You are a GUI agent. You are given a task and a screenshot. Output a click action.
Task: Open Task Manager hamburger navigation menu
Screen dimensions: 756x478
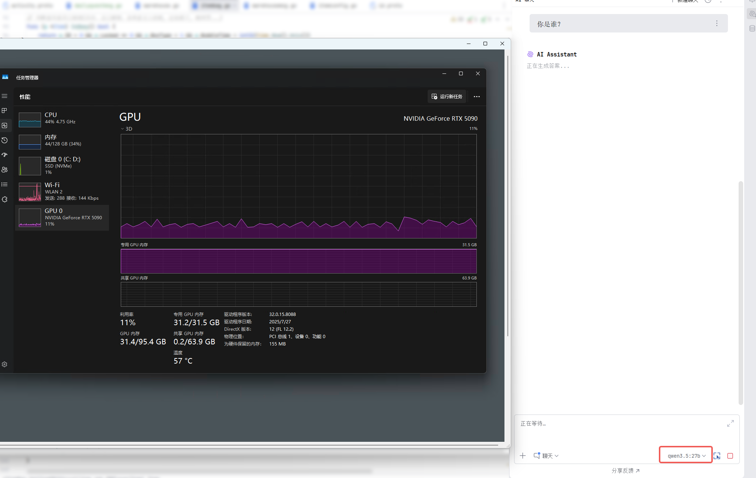tap(4, 96)
